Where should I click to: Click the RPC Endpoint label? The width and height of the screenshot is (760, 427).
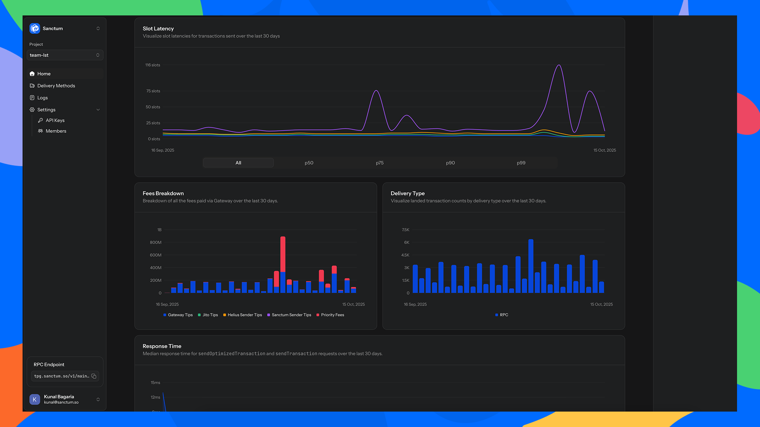pos(49,365)
